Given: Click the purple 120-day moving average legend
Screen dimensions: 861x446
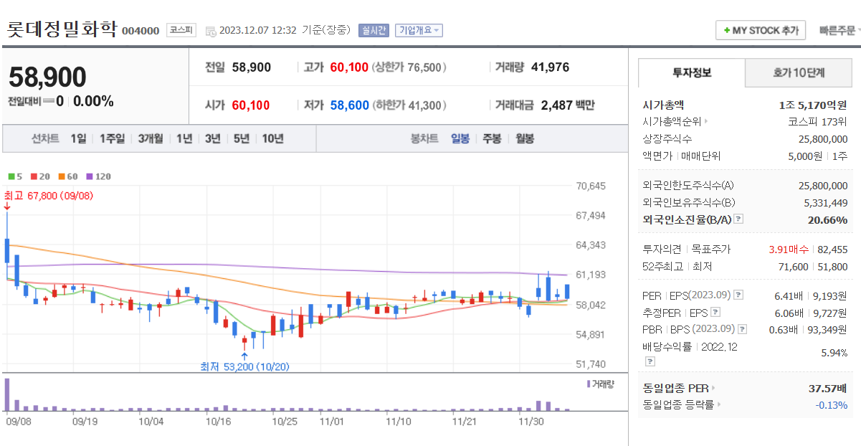Looking at the screenshot, I should (99, 176).
